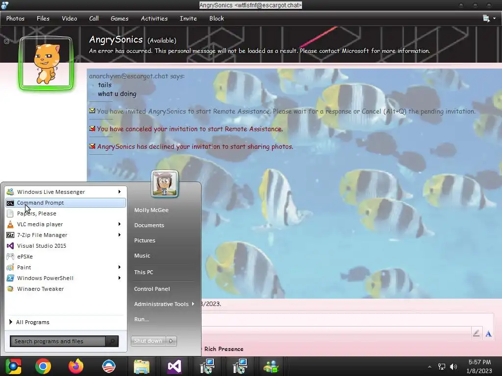Click the ePSXe gamepad icon

coord(10,257)
